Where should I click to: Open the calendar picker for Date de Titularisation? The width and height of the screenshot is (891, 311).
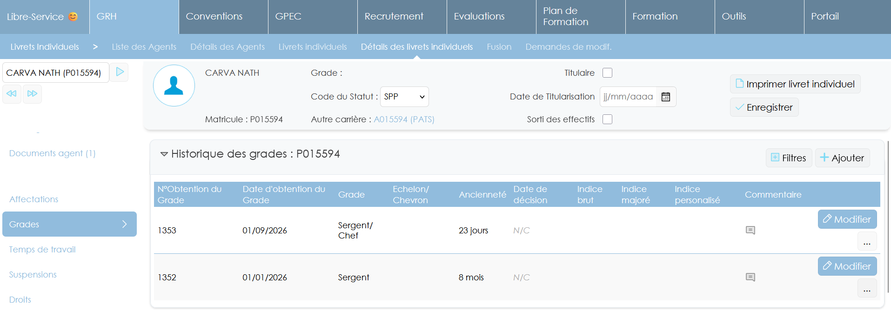point(666,97)
